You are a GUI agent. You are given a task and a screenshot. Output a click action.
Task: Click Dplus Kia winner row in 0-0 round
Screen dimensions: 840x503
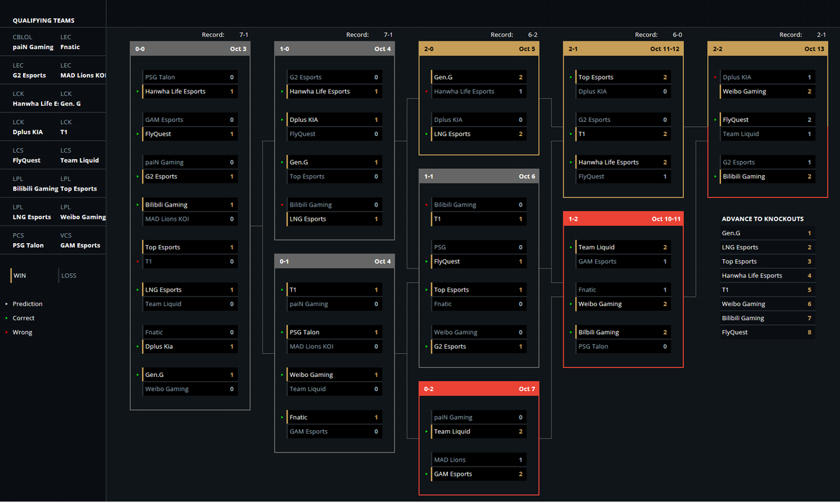click(189, 346)
